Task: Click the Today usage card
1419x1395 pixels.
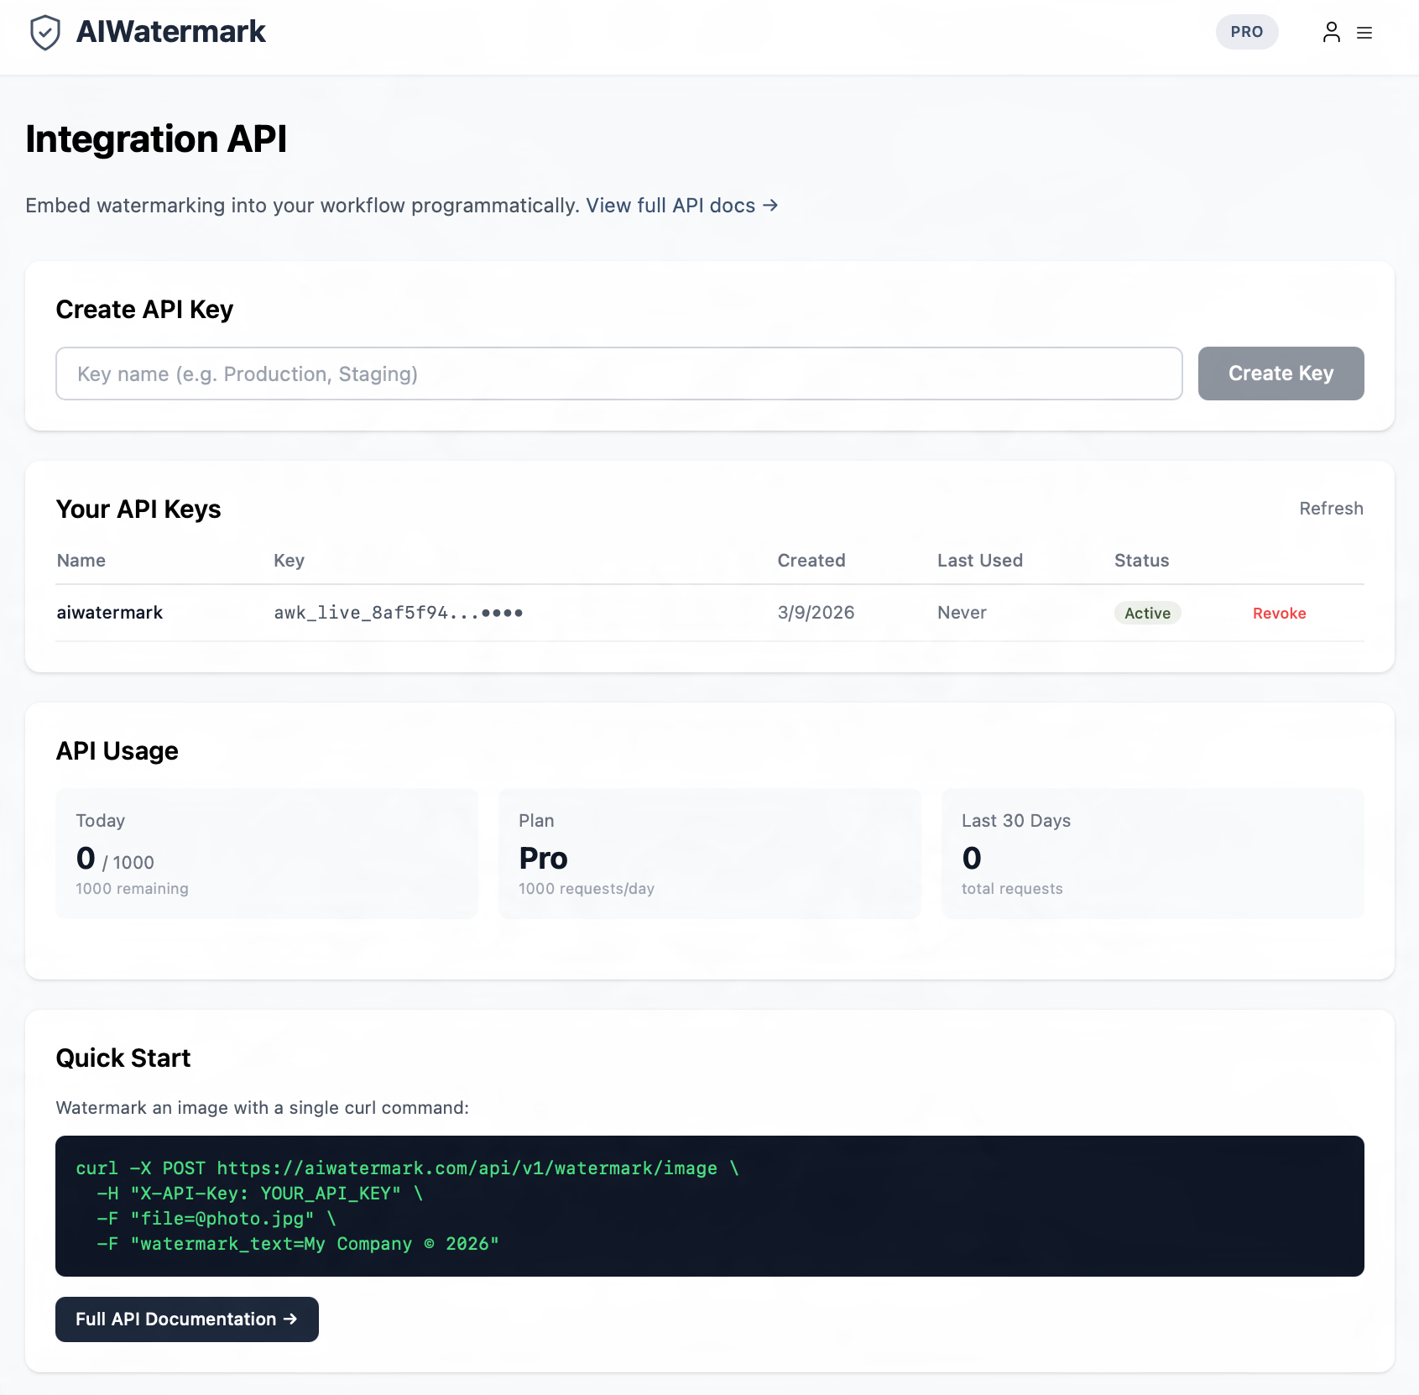Action: pos(267,853)
